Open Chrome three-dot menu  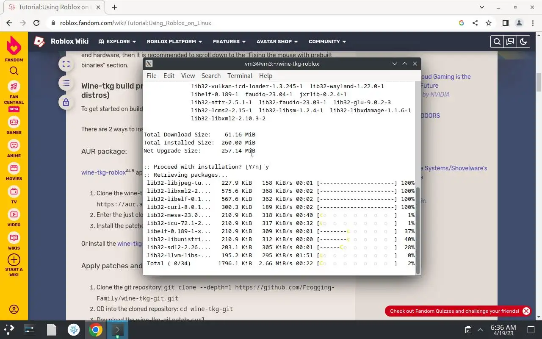pyautogui.click(x=532, y=23)
